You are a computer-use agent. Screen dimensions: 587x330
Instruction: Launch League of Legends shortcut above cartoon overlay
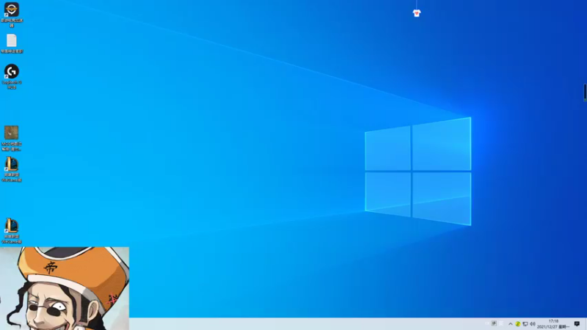pos(12,231)
